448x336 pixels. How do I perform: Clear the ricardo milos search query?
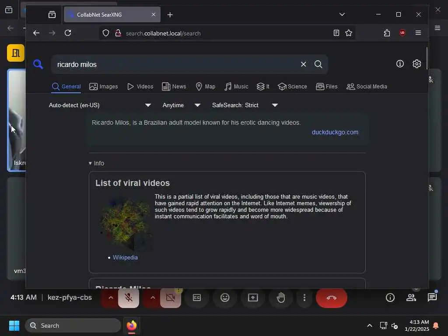(304, 64)
